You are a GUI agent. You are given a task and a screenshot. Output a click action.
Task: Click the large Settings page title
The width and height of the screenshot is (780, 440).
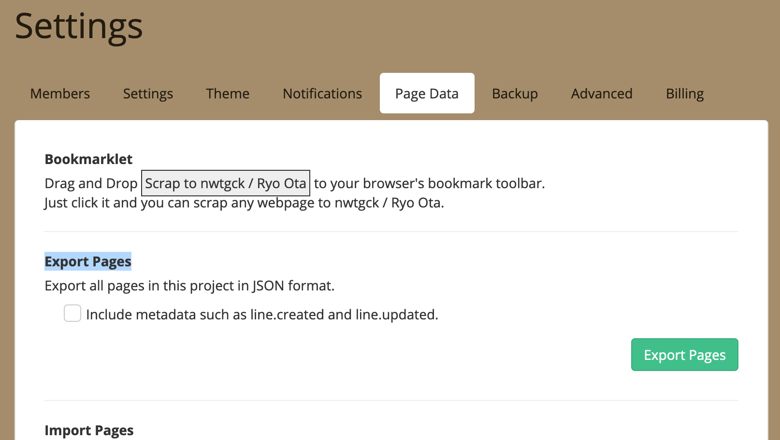79,26
